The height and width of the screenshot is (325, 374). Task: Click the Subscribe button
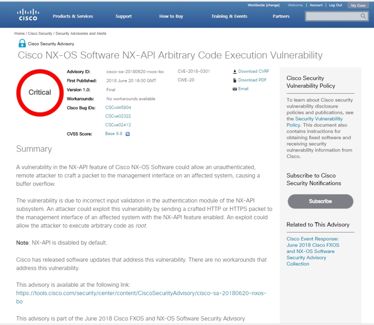pyautogui.click(x=321, y=201)
